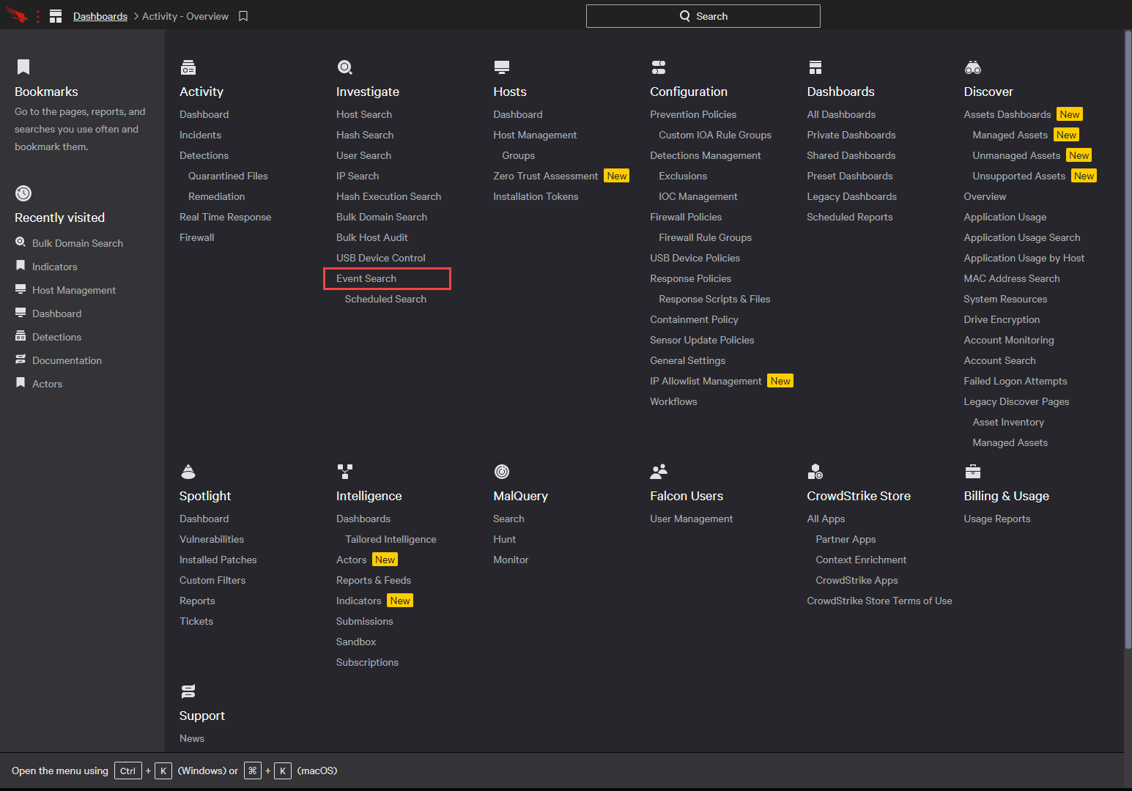Screen dimensions: 1132x791
Task: Open Failed Logon Attempts
Action: 1016,381
